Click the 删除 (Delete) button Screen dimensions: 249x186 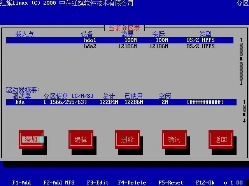[x=128, y=139]
